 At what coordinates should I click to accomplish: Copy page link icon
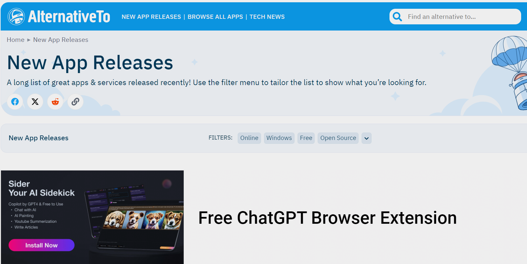75,102
